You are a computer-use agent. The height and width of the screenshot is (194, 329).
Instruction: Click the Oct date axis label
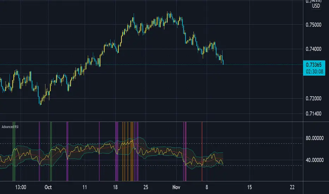pos(48,187)
